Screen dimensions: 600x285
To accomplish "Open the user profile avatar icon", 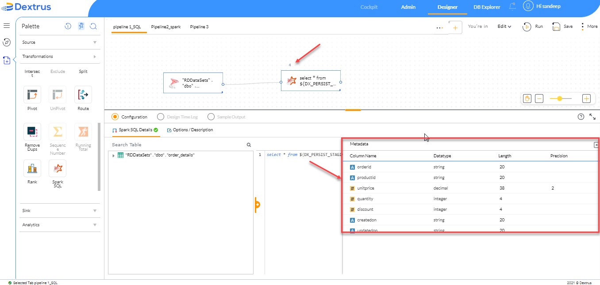I will coord(528,6).
